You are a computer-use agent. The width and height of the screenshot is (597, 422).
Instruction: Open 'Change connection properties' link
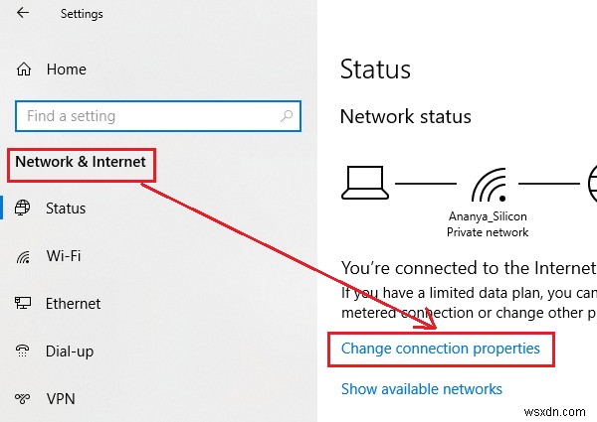tap(440, 349)
